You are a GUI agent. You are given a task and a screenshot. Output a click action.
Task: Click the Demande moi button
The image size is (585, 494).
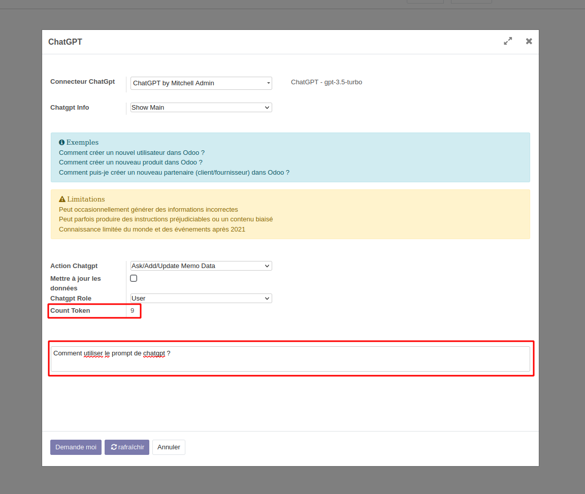coord(76,447)
